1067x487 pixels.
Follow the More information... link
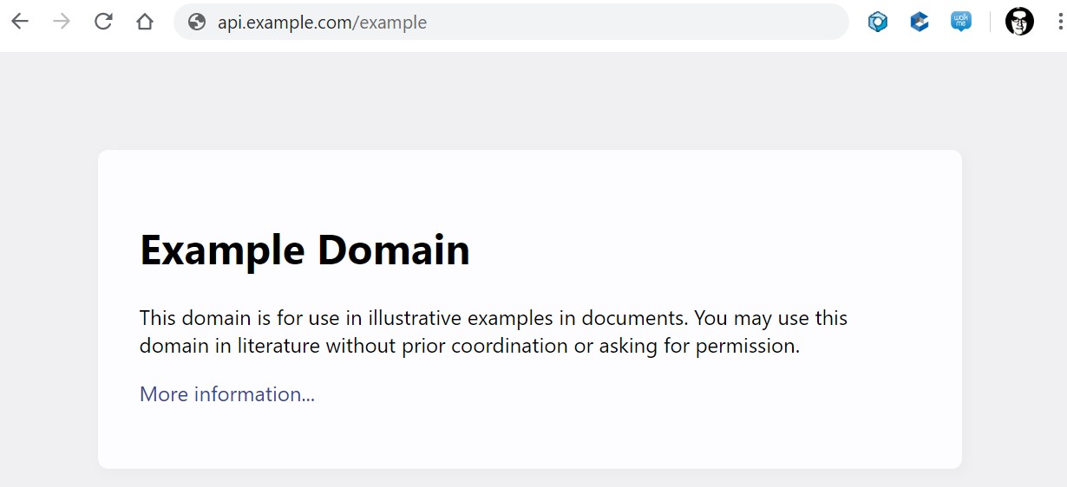227,394
